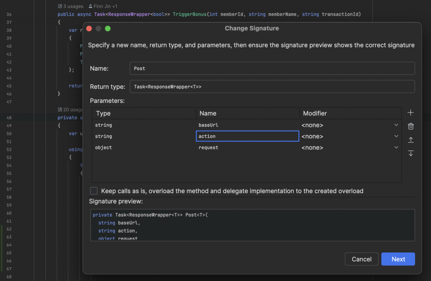Enable Keep calls as is checkbox

click(93, 191)
